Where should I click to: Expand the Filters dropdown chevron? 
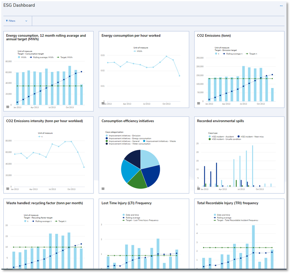coord(27,21)
